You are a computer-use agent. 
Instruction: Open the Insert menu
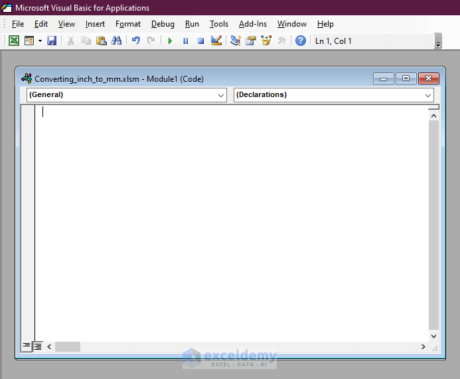point(95,24)
